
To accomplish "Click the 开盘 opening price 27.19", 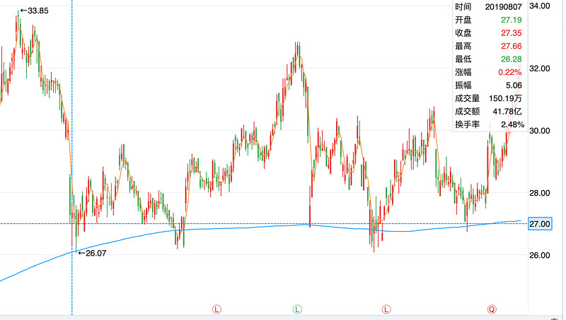I will click(510, 20).
